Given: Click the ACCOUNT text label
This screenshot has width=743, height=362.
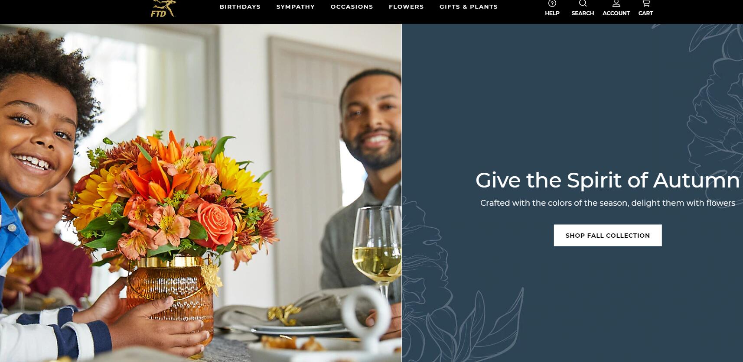Looking at the screenshot, I should 616,13.
